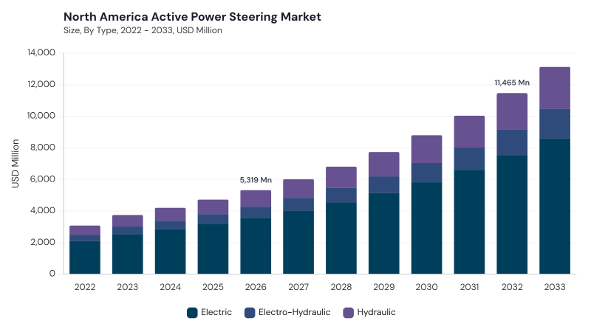The height and width of the screenshot is (332, 591).
Task: Click the Electro-Hydraulic legend color swatch
Action: [250, 313]
